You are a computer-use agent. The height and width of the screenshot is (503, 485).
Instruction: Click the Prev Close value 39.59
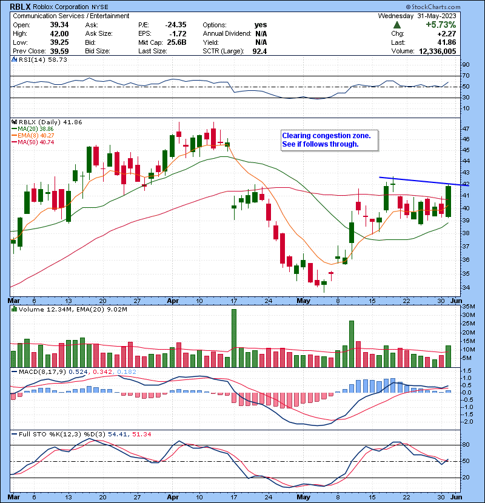59,52
